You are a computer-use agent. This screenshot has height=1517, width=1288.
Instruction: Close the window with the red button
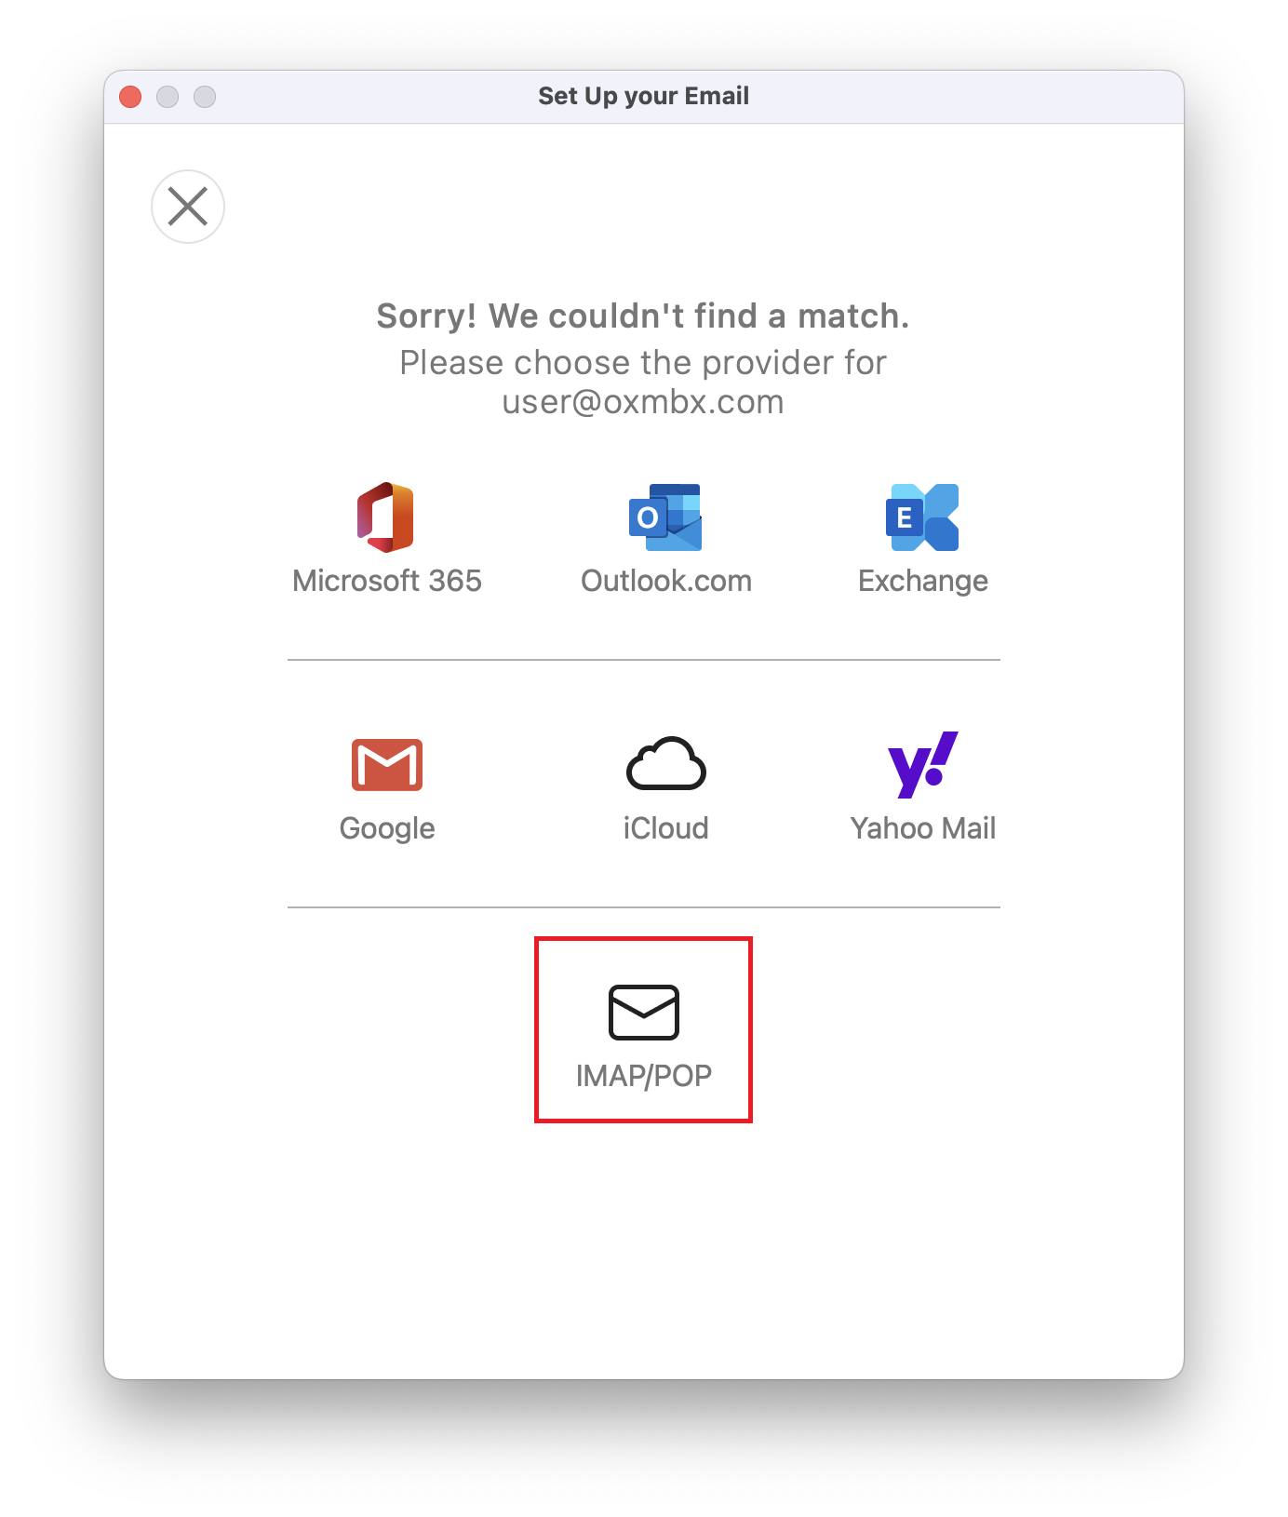coord(130,97)
